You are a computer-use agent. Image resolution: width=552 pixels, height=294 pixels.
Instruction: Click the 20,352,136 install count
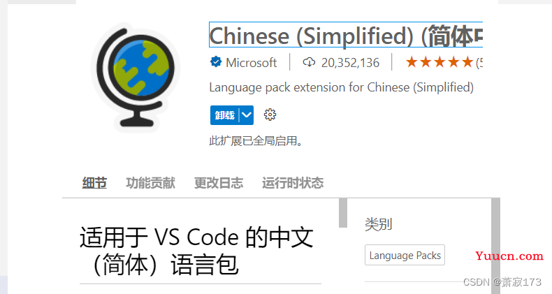[x=350, y=63]
